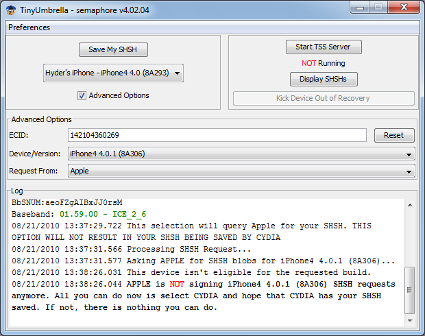Click the Request From: label
425x336 pixels.
point(34,171)
